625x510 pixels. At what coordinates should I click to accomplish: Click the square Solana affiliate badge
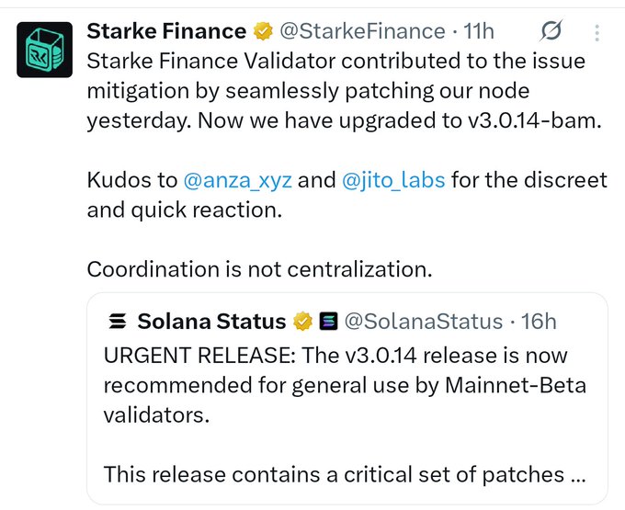[x=328, y=322]
